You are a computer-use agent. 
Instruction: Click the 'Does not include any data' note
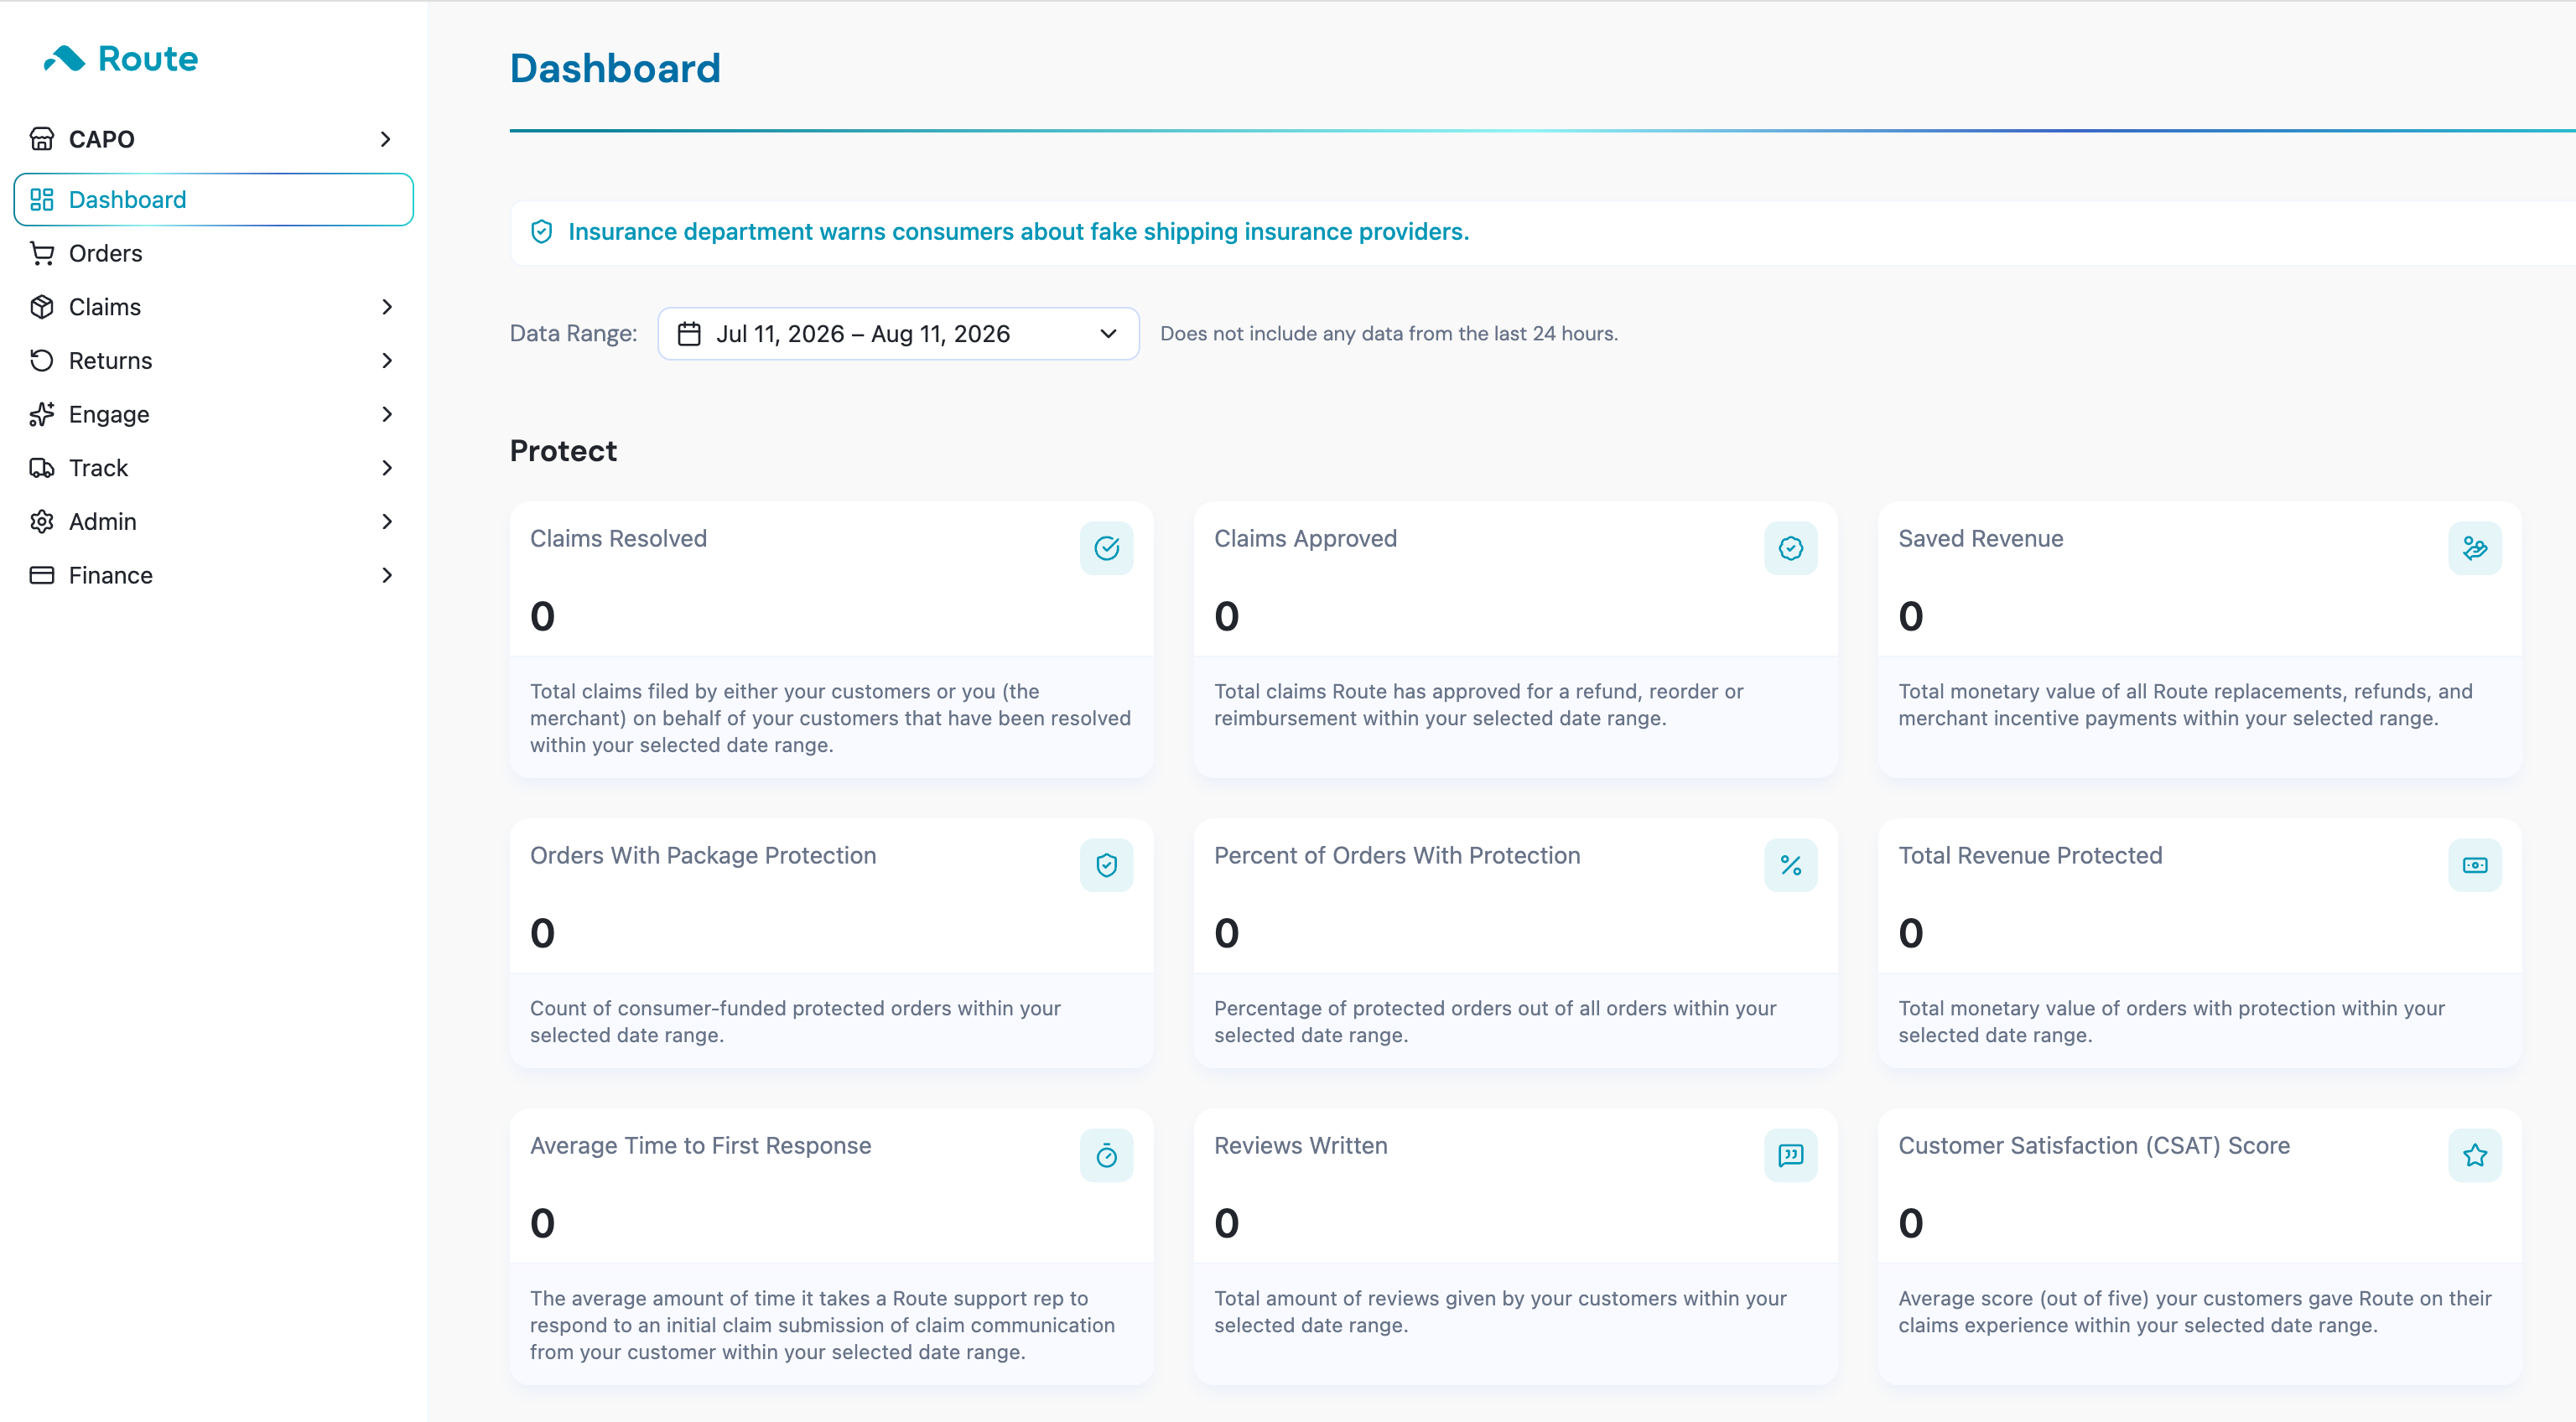pos(1389,334)
